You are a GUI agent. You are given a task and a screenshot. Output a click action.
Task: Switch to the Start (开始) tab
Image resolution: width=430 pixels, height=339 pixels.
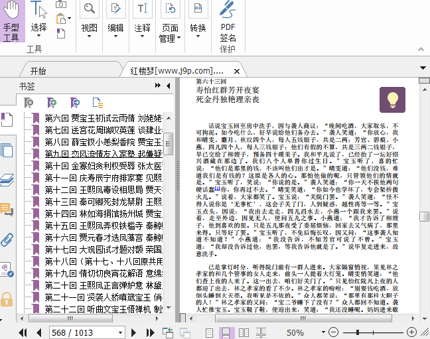click(x=38, y=71)
